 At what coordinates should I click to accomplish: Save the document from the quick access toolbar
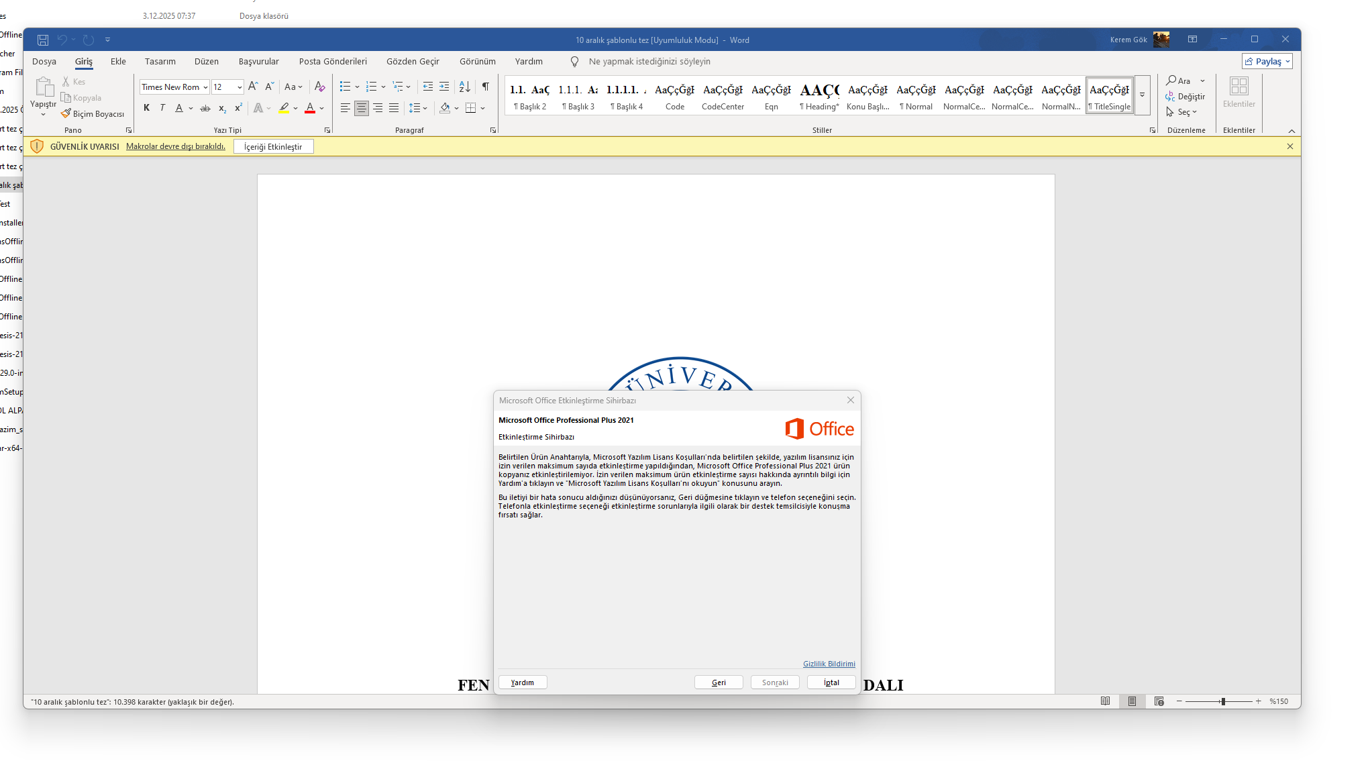[42, 40]
